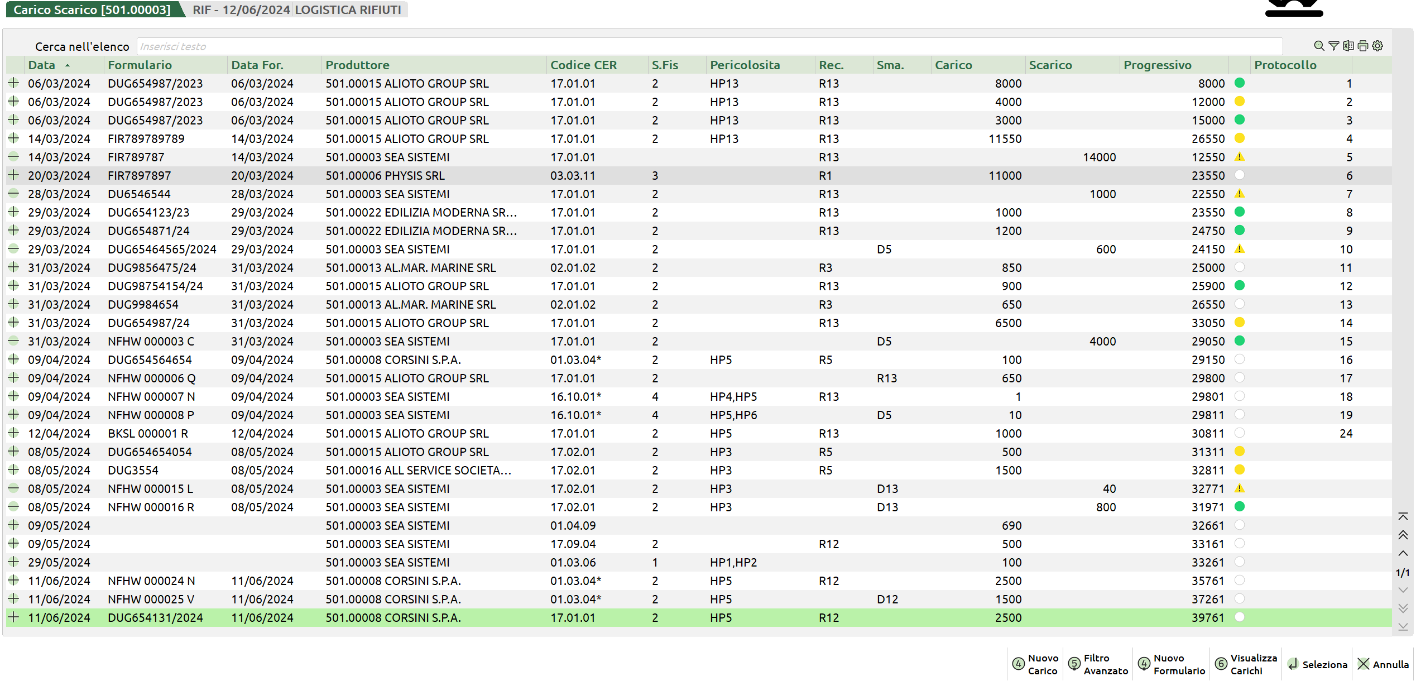Image resolution: width=1416 pixels, height=681 pixels.
Task: Click the Seleziona button
Action: tap(1317, 664)
